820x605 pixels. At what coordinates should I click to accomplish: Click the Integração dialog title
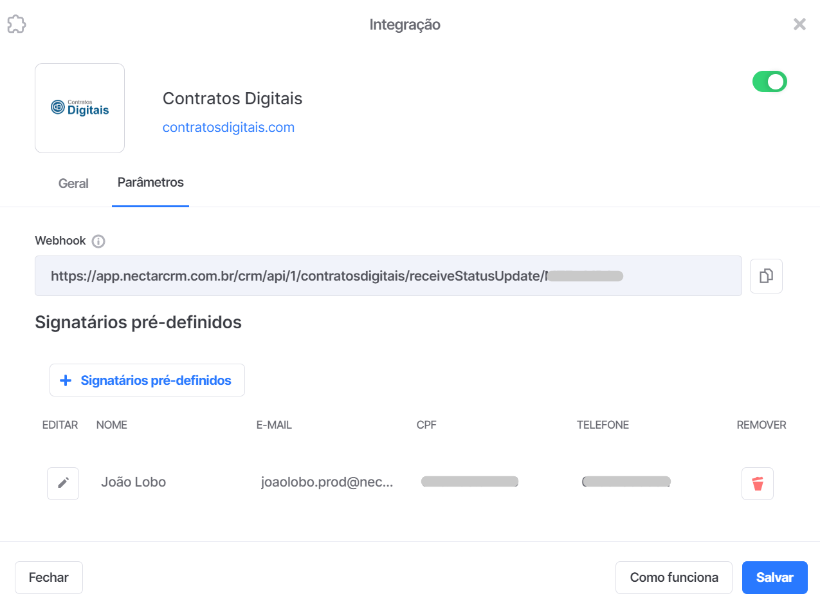coord(405,24)
